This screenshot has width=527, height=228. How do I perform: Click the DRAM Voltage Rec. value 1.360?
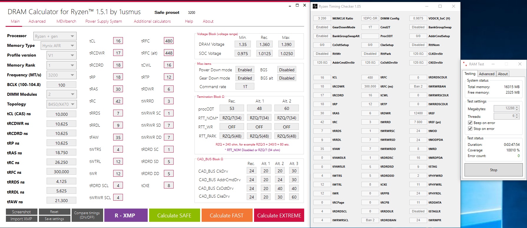tap(264, 44)
